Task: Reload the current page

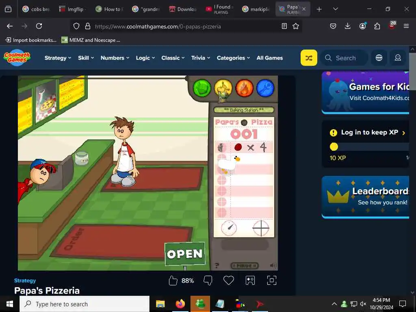Action: (39, 26)
